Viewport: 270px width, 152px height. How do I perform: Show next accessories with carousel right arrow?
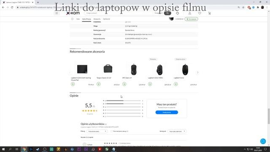(x=198, y=72)
